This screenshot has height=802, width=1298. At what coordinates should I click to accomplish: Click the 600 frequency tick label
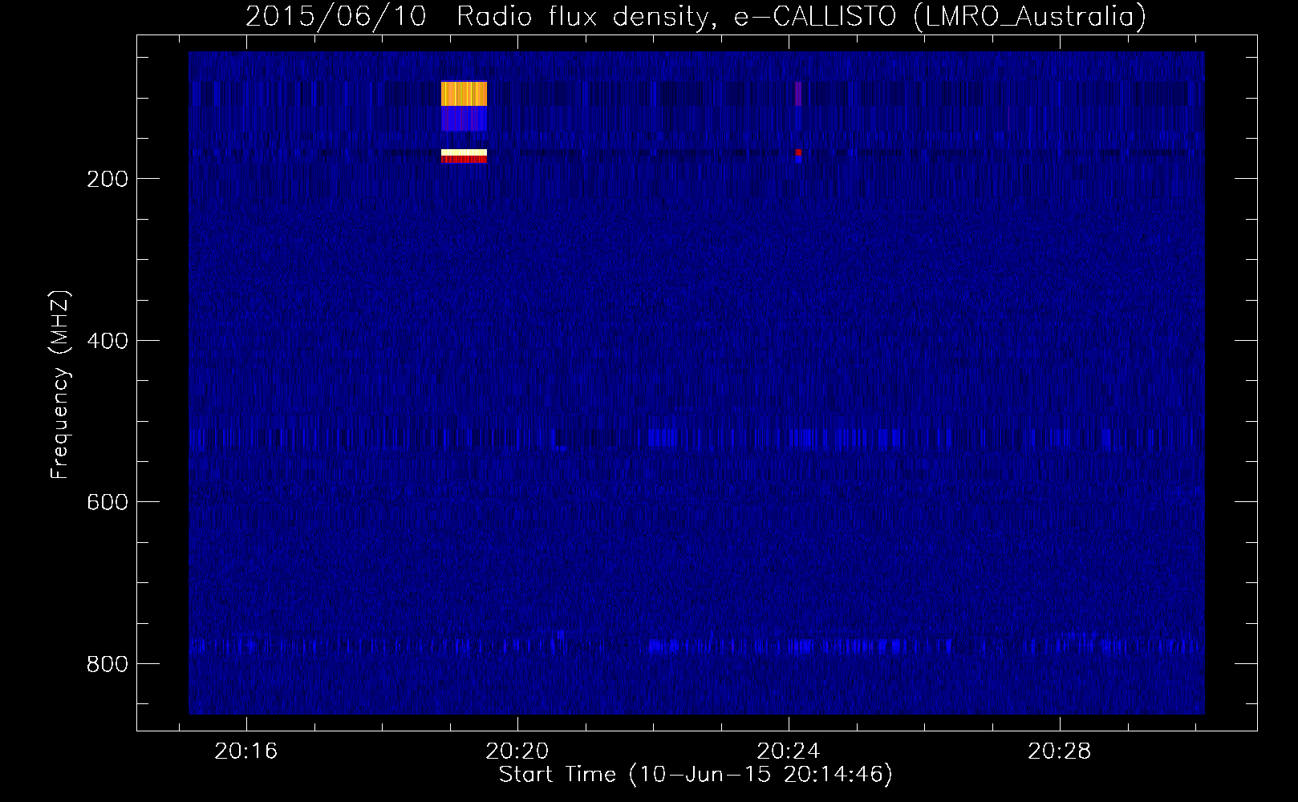coord(107,502)
